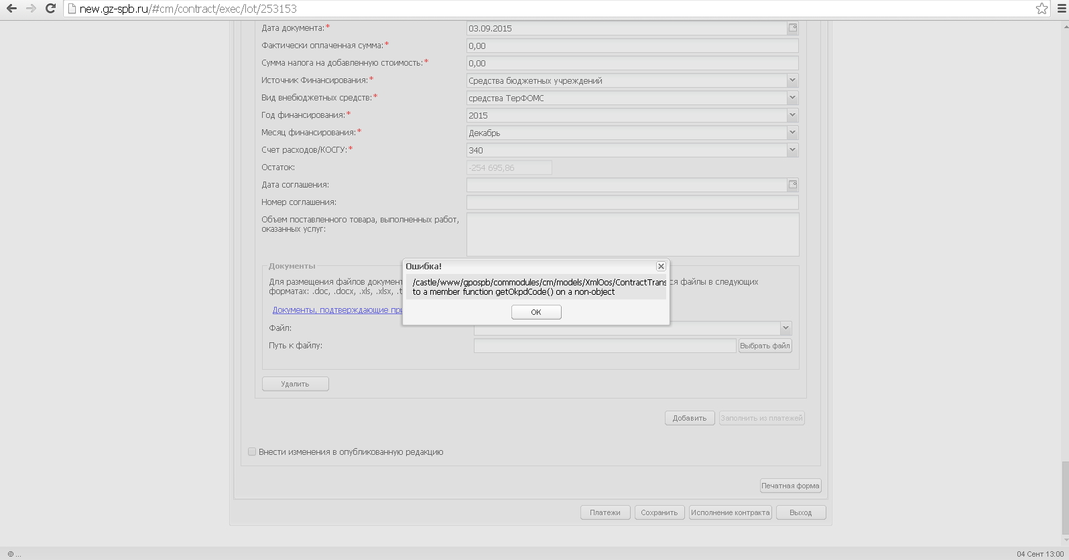Exit using the Выход button
This screenshot has width=1069, height=560.
[801, 512]
